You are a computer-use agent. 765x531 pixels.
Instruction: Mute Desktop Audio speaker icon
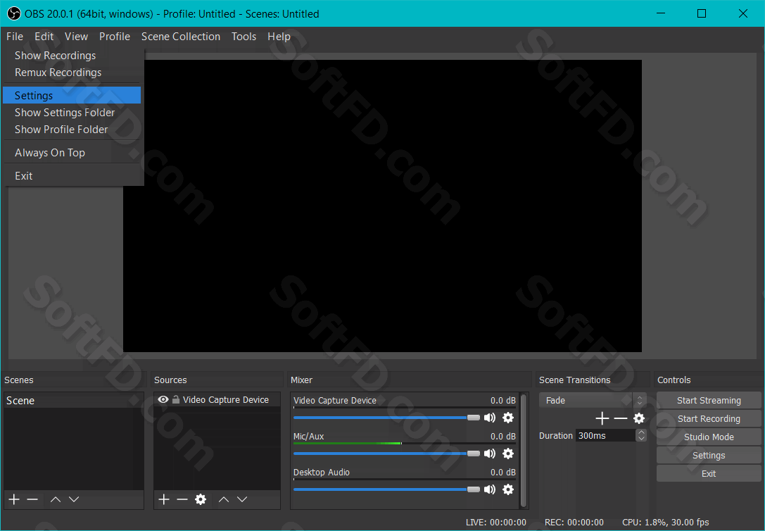click(x=489, y=489)
